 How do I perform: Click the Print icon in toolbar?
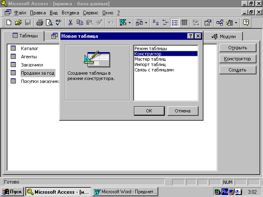[40, 23]
